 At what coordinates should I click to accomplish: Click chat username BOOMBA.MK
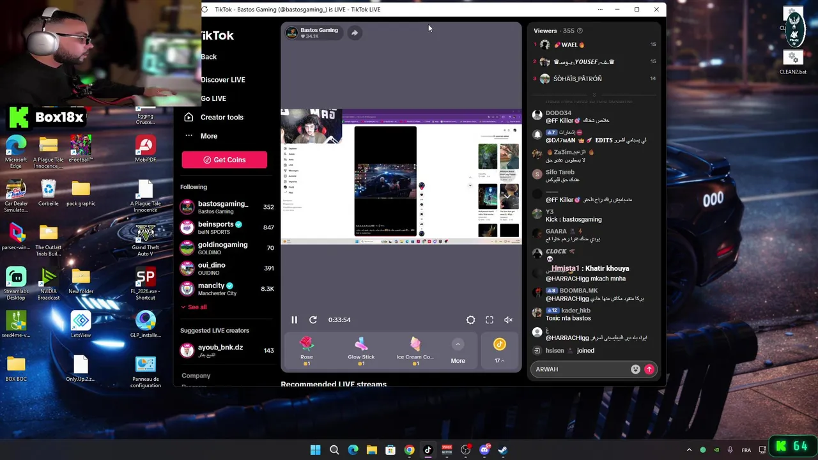[578, 291]
